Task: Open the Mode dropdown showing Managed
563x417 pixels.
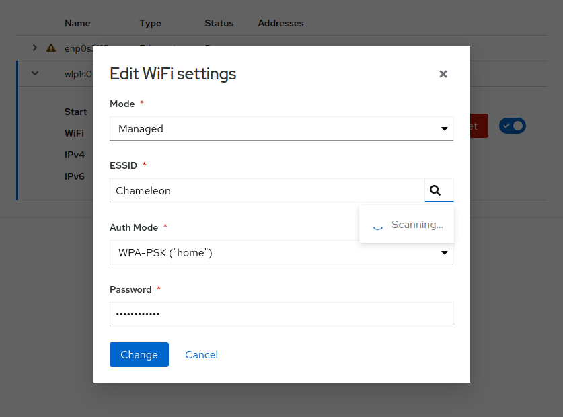Action: click(281, 128)
